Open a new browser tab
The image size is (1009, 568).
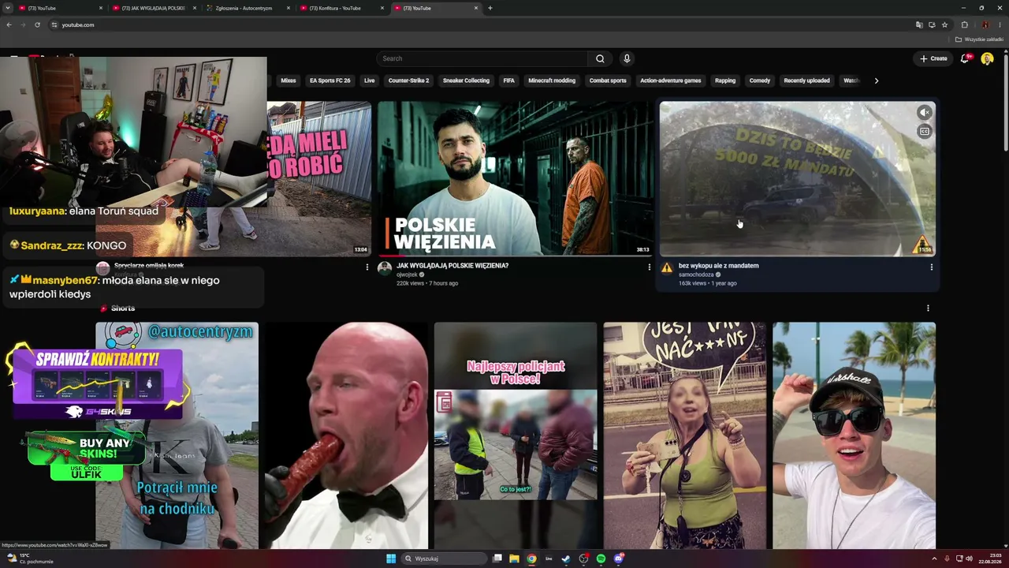pos(490,8)
